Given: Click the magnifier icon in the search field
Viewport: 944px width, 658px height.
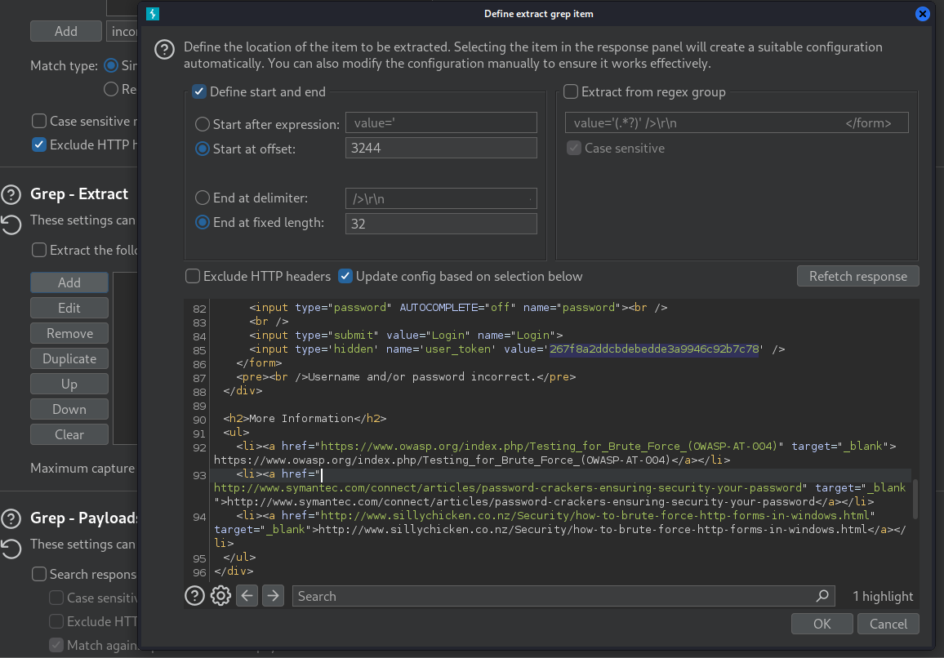Looking at the screenshot, I should click(822, 596).
